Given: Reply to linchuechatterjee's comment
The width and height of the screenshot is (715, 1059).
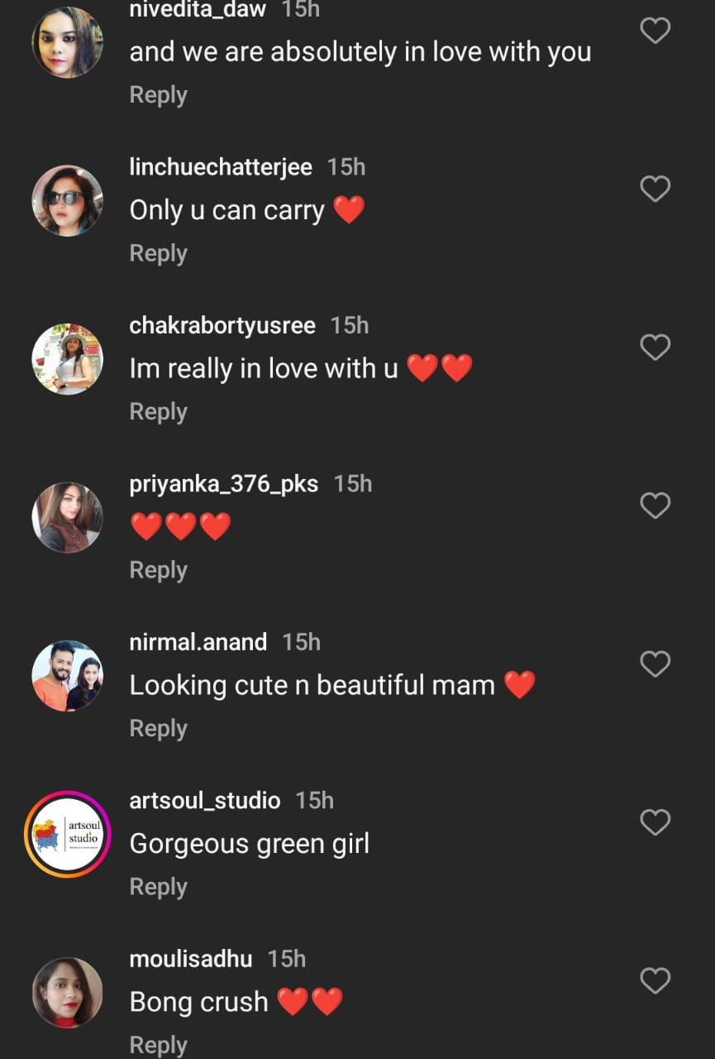Looking at the screenshot, I should 158,253.
